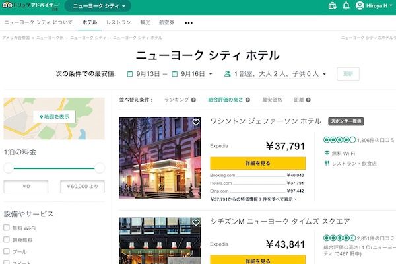This screenshot has height=264, width=396.
Task: Click the restaurant fork-knife amenity icon
Action: [327, 164]
